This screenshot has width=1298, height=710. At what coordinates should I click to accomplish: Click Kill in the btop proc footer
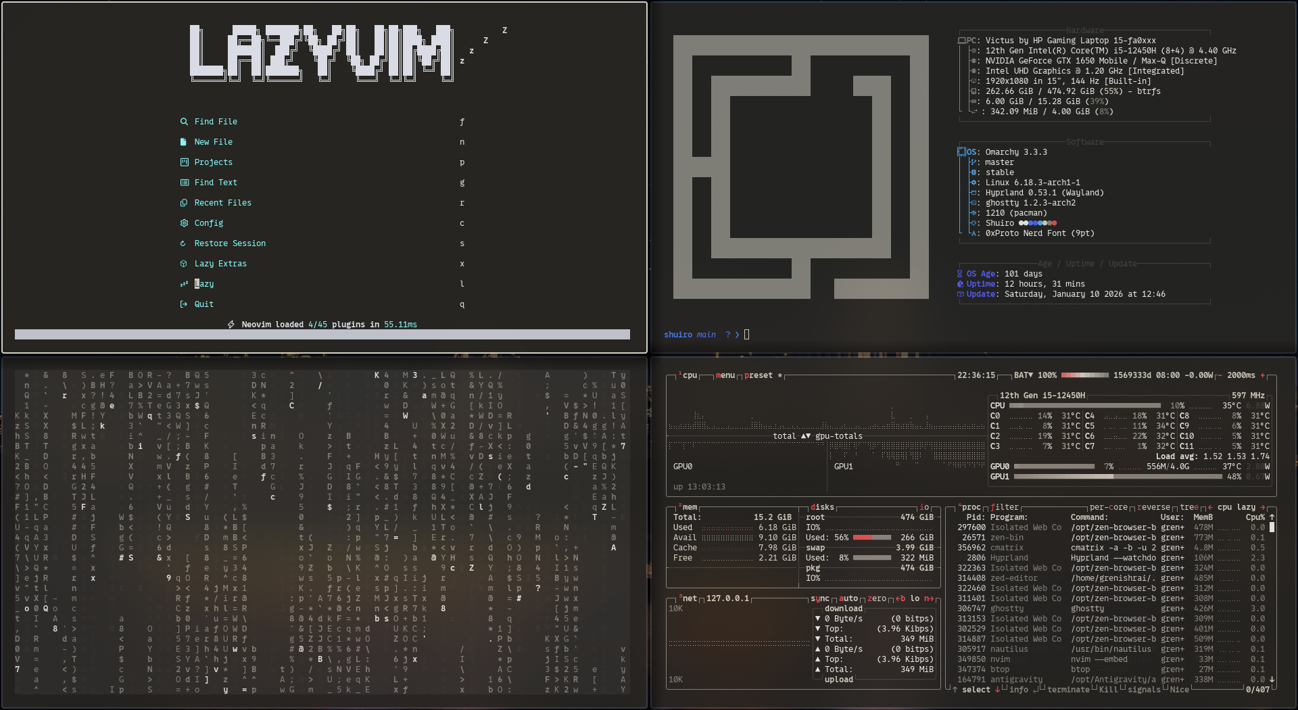[x=1109, y=690]
